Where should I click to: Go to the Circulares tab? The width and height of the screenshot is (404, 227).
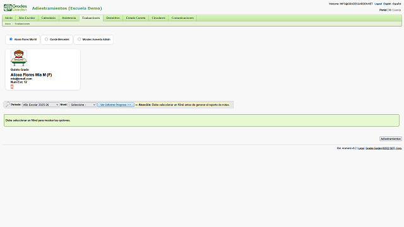158,18
